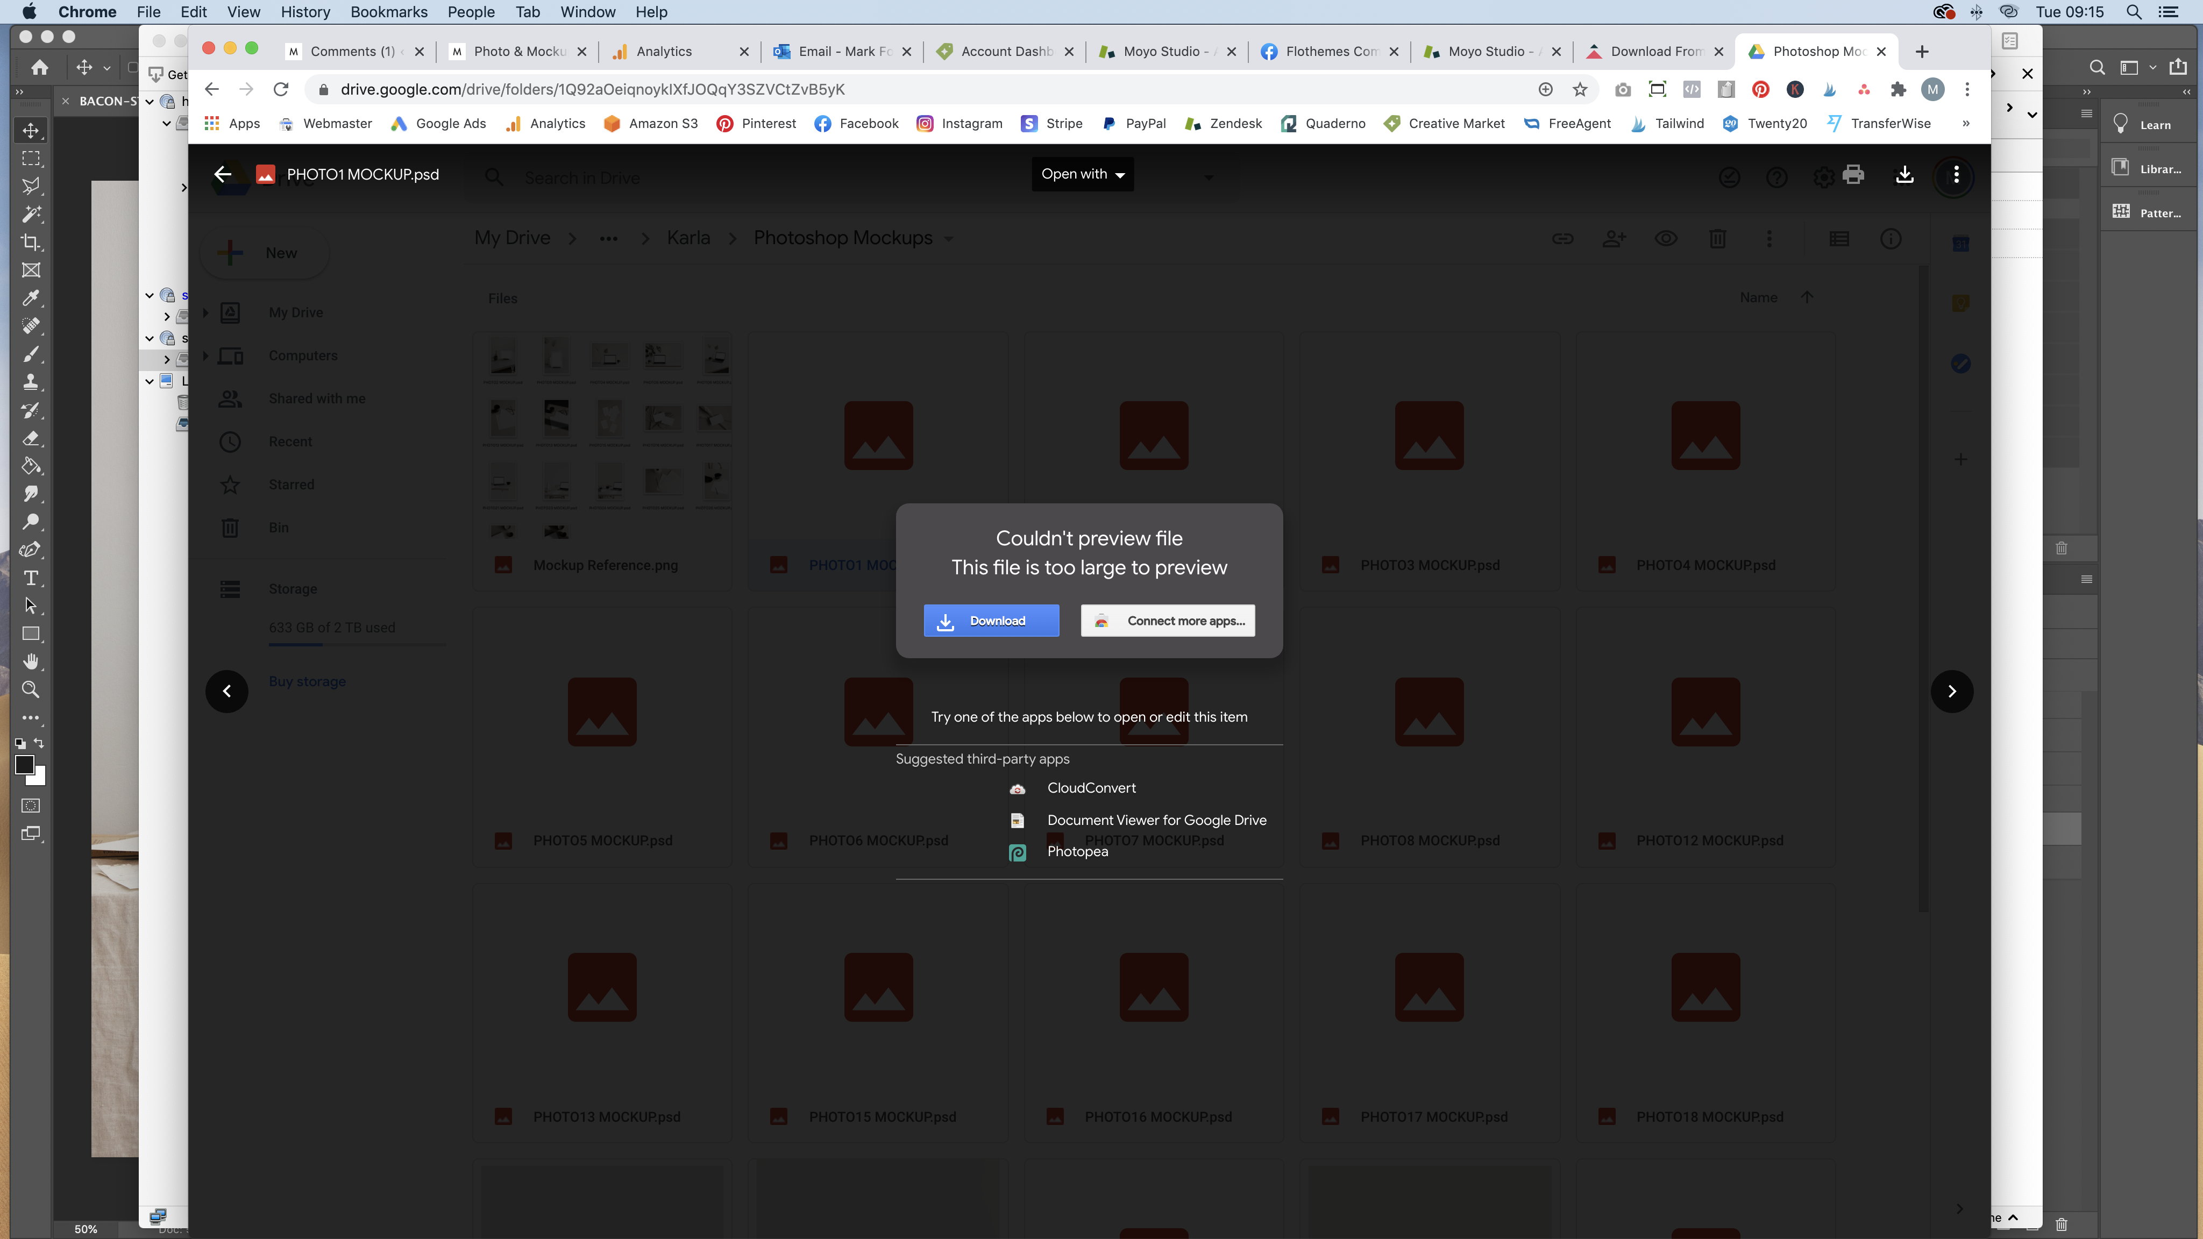Open with Photopea from suggested apps

click(1077, 852)
